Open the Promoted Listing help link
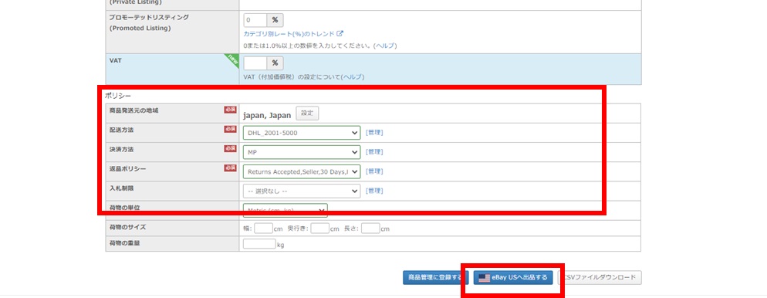The height and width of the screenshot is (298, 767). click(x=385, y=46)
